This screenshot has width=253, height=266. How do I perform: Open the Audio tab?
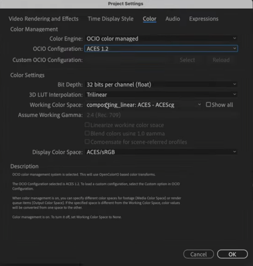pyautogui.click(x=173, y=19)
